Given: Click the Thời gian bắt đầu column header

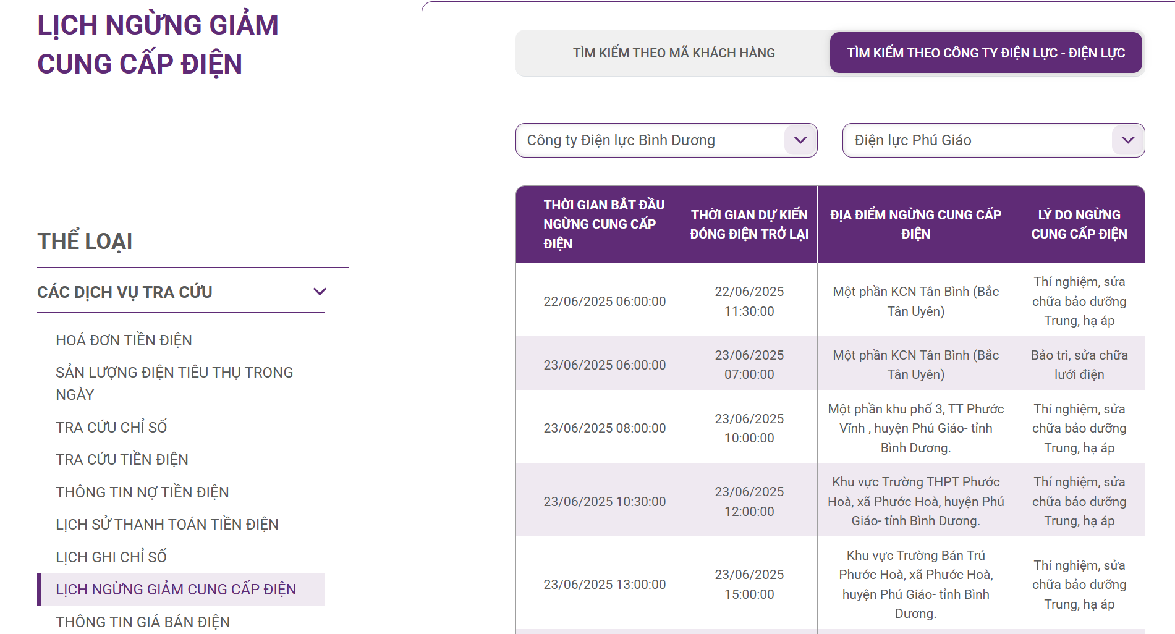Looking at the screenshot, I should [x=603, y=224].
